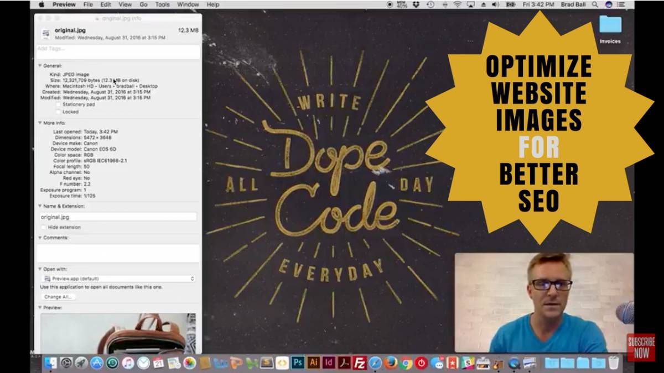Open Adobe Illustrator from the Dock
This screenshot has width=664, height=373.
tap(313, 363)
